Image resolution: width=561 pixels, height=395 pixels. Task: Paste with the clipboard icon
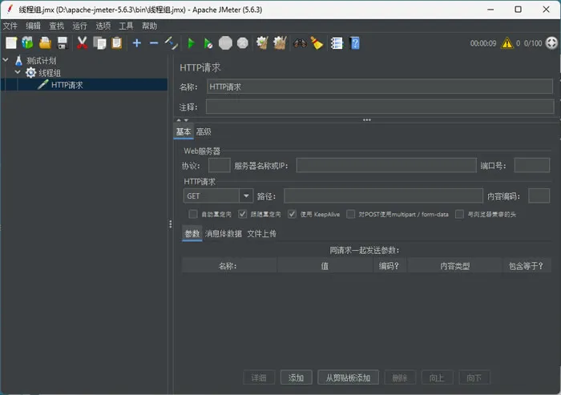[x=117, y=43]
